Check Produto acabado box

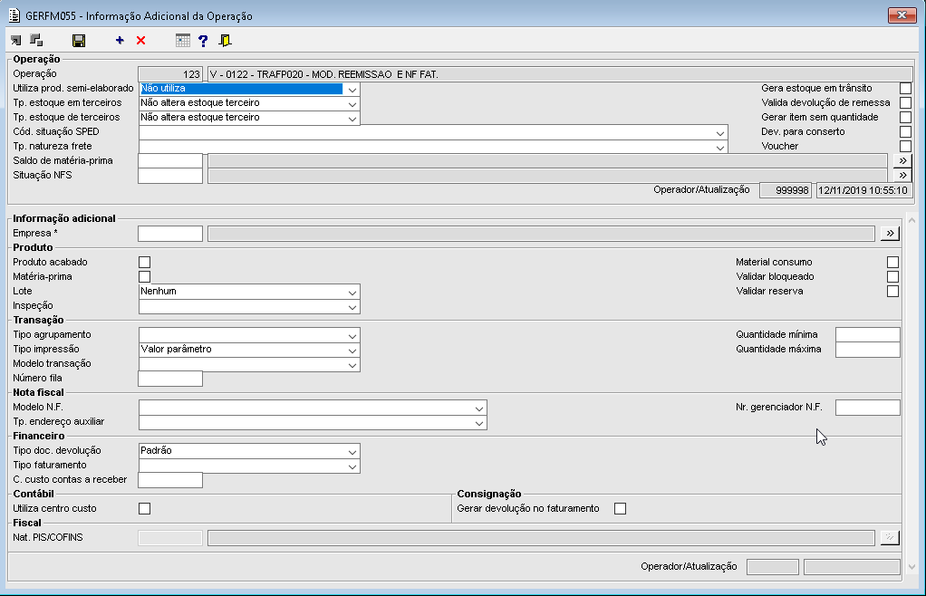[144, 262]
